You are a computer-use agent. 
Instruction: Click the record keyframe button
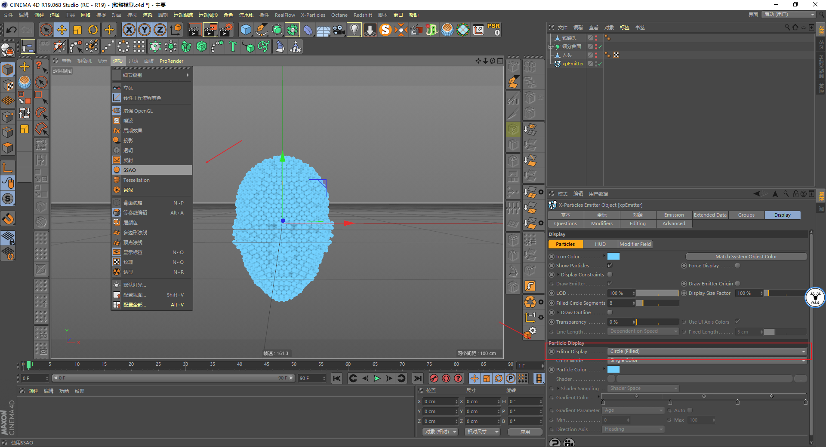(x=434, y=378)
